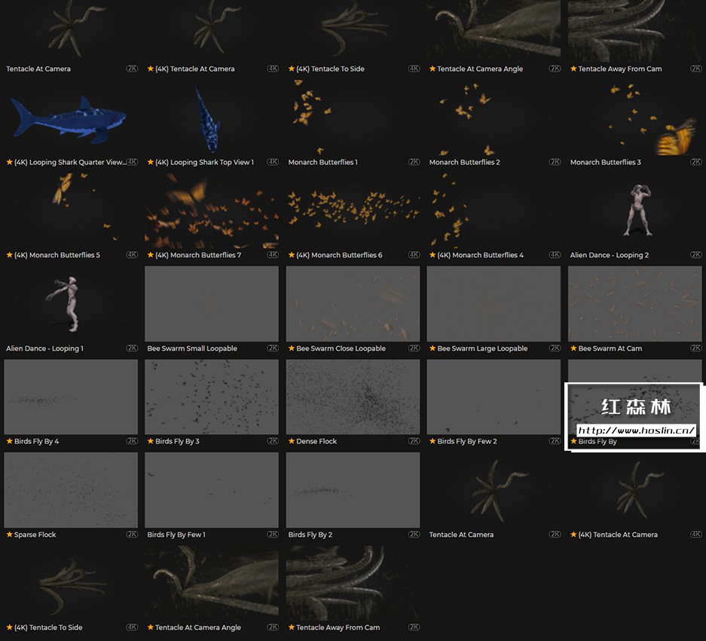Open the Looping Shark Top View 1 thumbnail
This screenshot has height=641, width=706.
(x=212, y=118)
